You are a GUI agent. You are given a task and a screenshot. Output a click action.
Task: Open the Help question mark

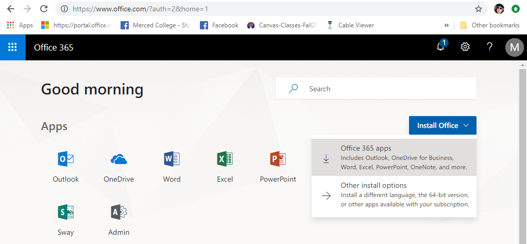tap(490, 47)
